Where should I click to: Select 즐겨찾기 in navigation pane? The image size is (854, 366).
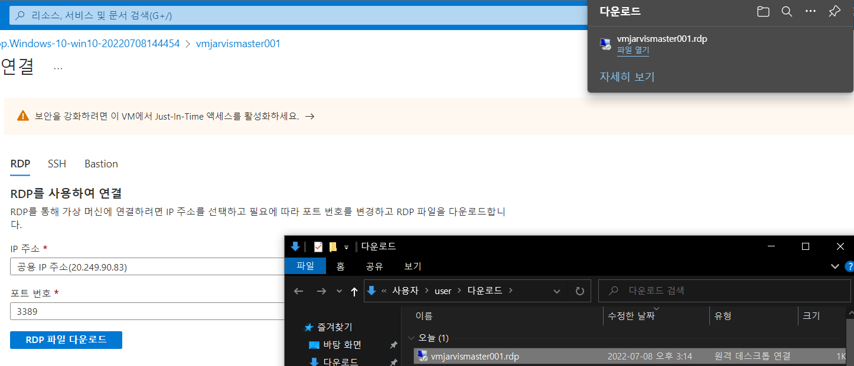[x=334, y=327]
